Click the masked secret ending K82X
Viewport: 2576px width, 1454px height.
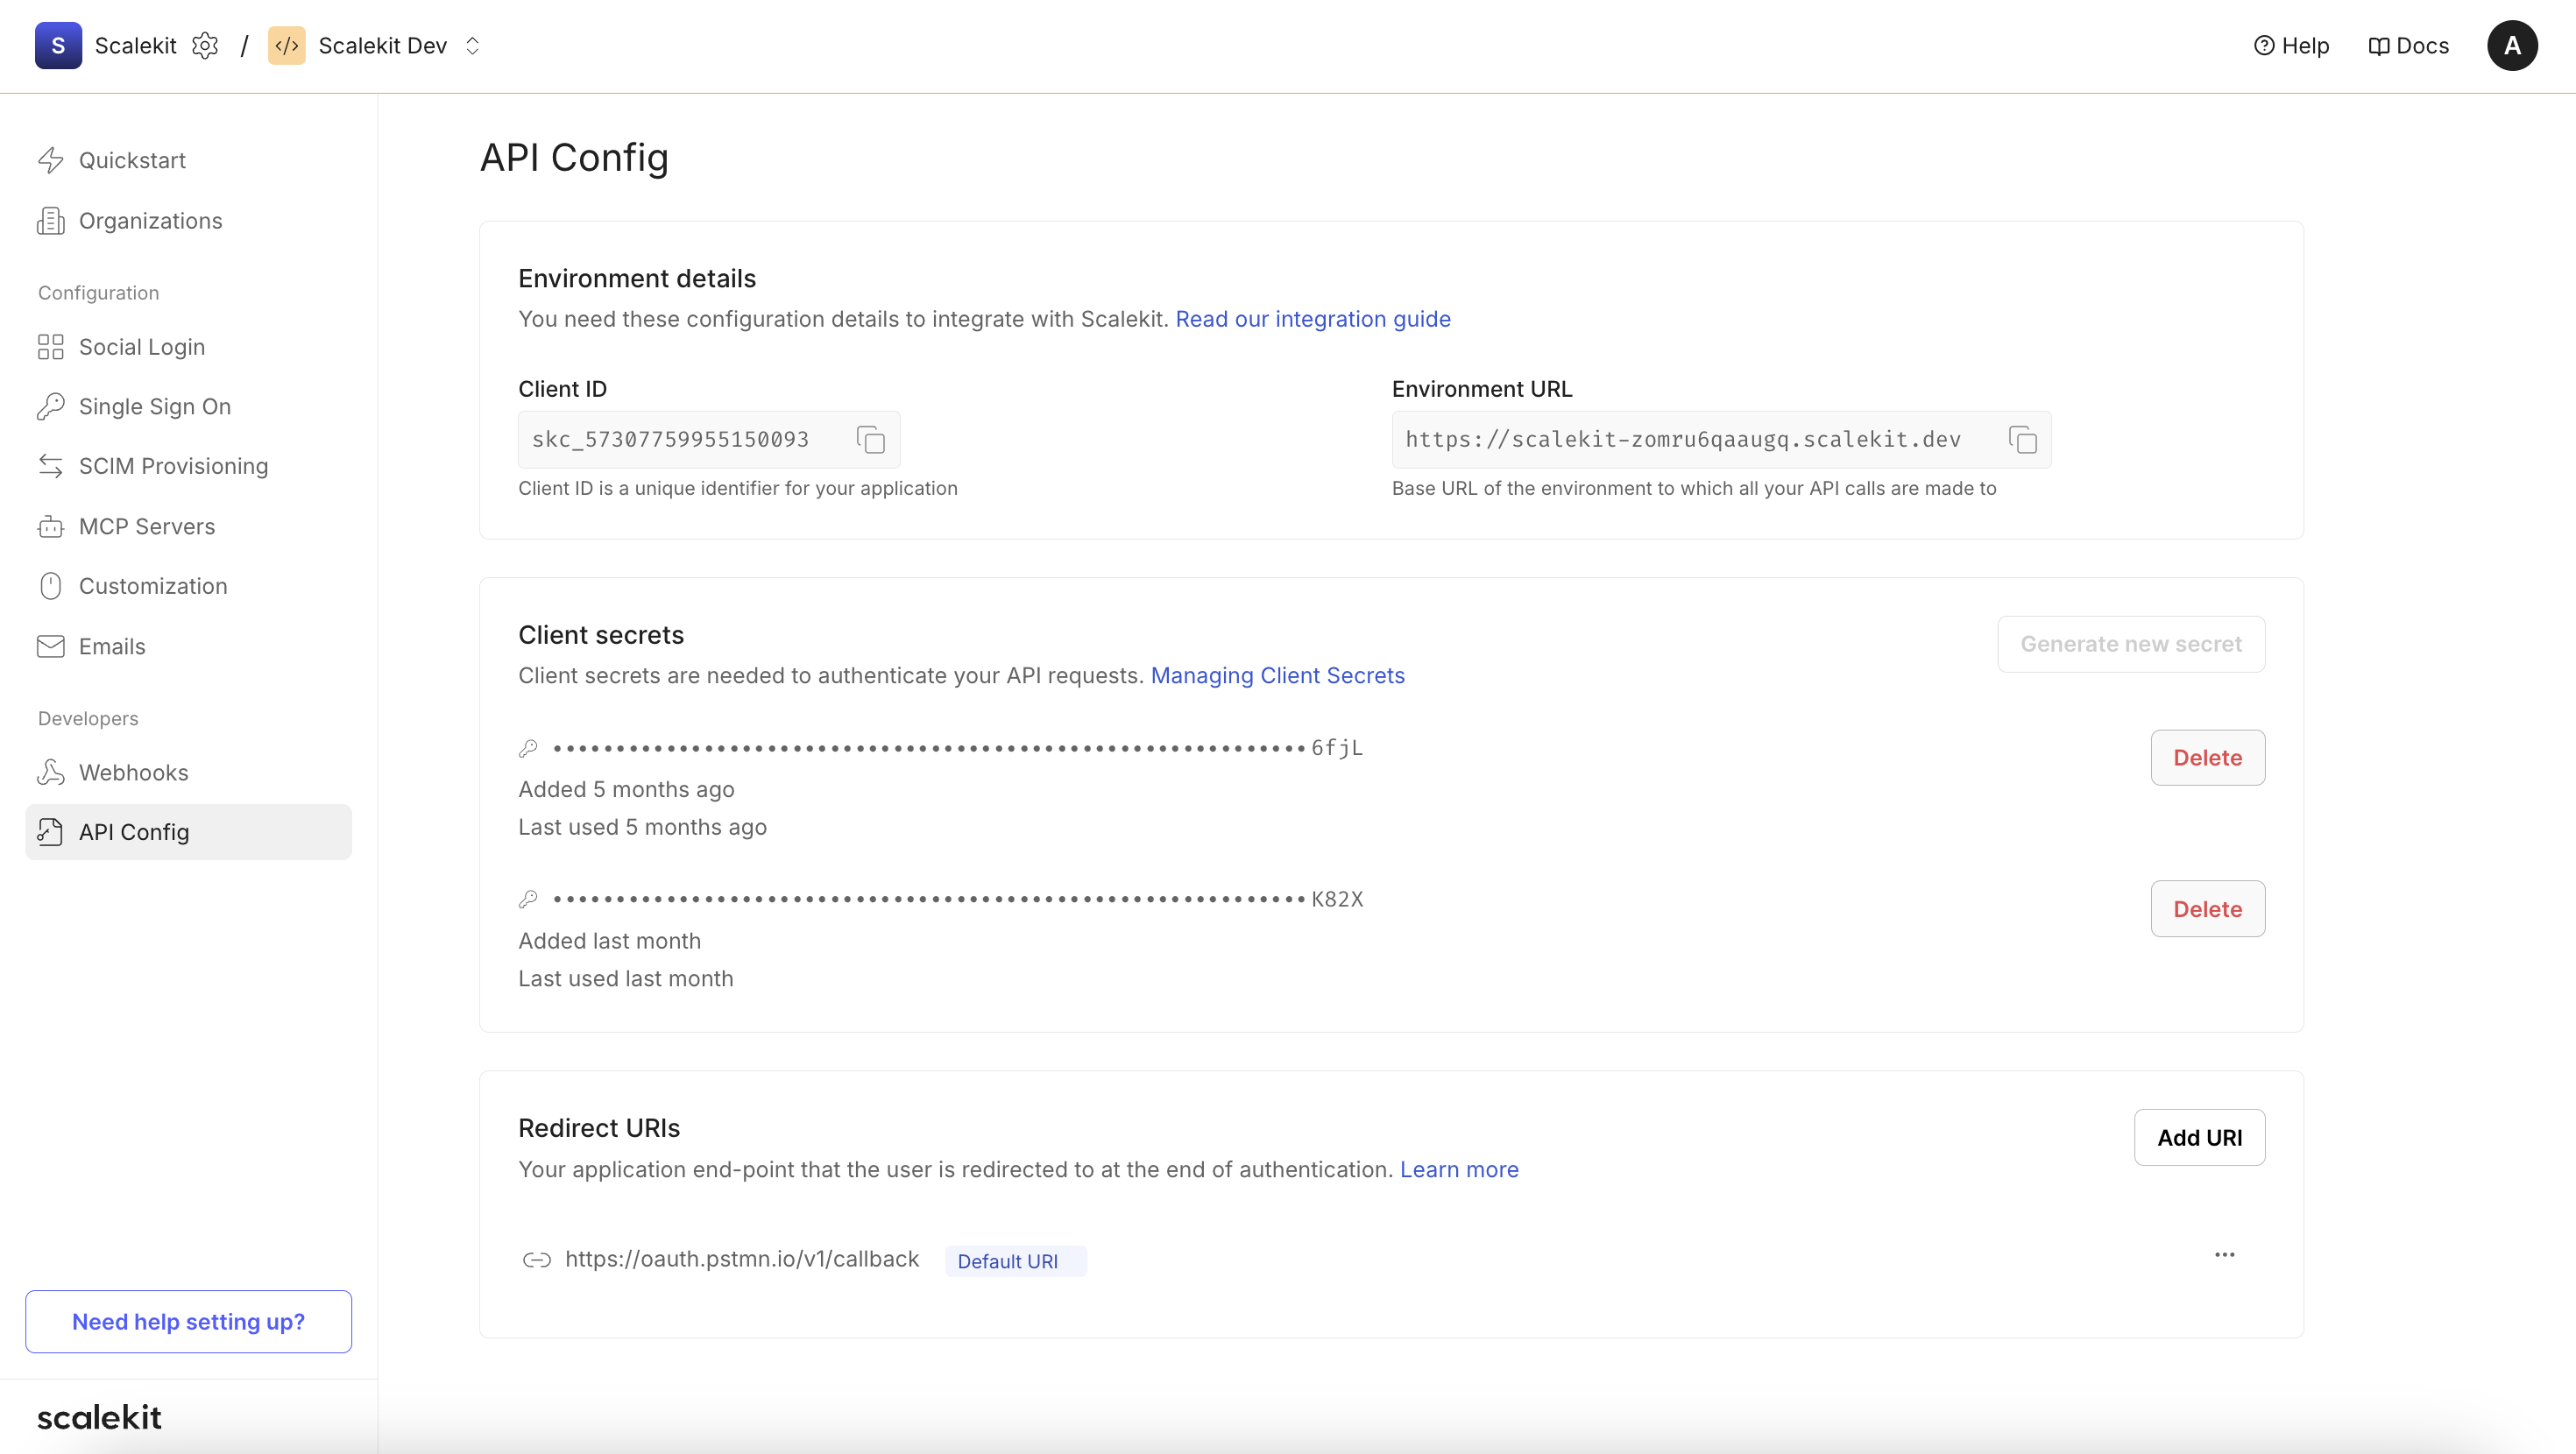coord(958,899)
